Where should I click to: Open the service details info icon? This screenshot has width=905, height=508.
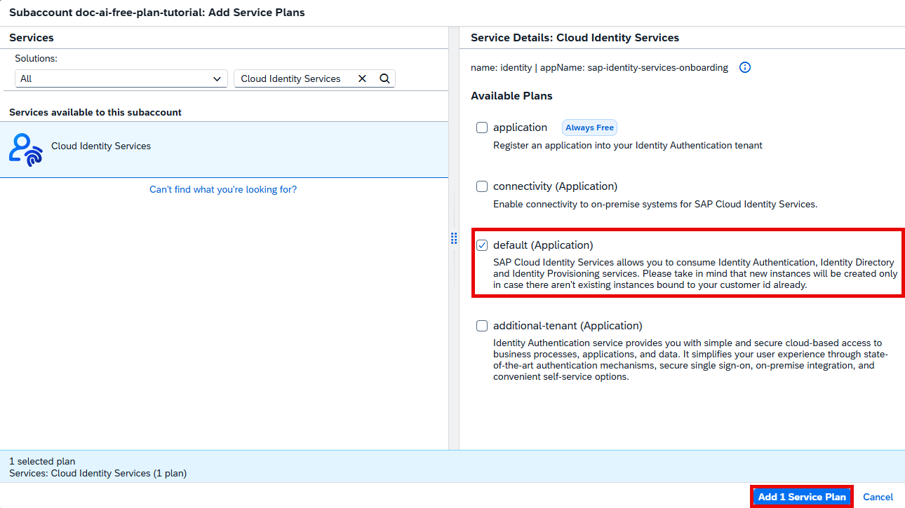click(745, 68)
